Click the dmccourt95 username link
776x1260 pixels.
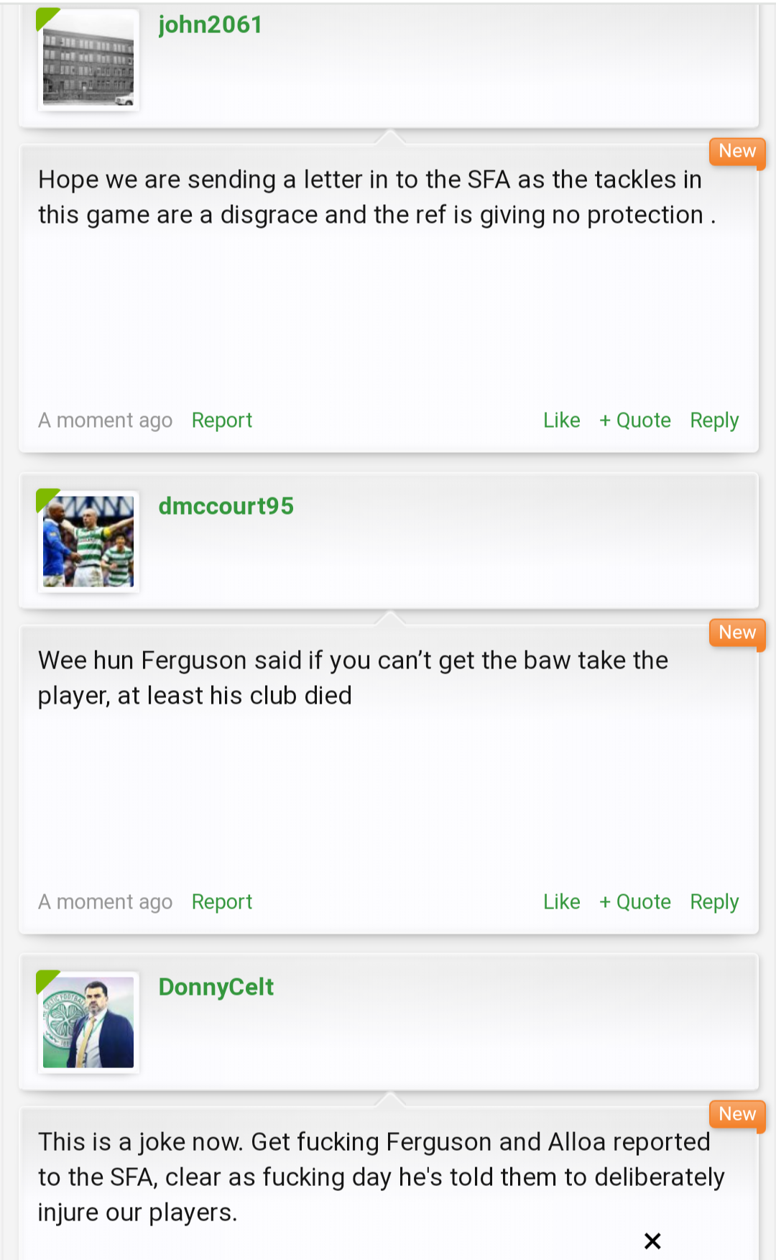(226, 506)
